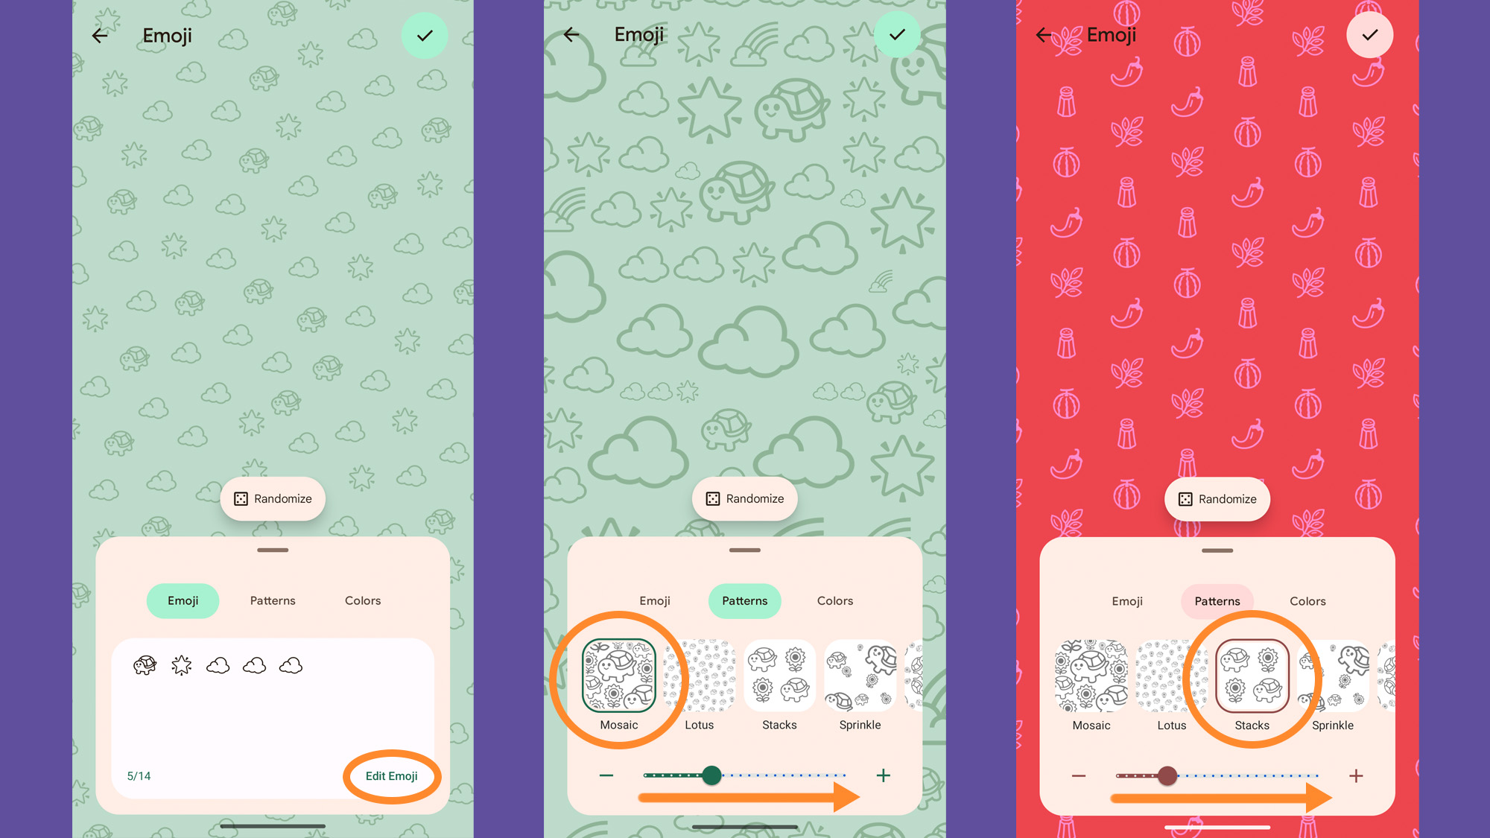
Task: Open the Patterns tab in left panel
Action: tap(272, 600)
